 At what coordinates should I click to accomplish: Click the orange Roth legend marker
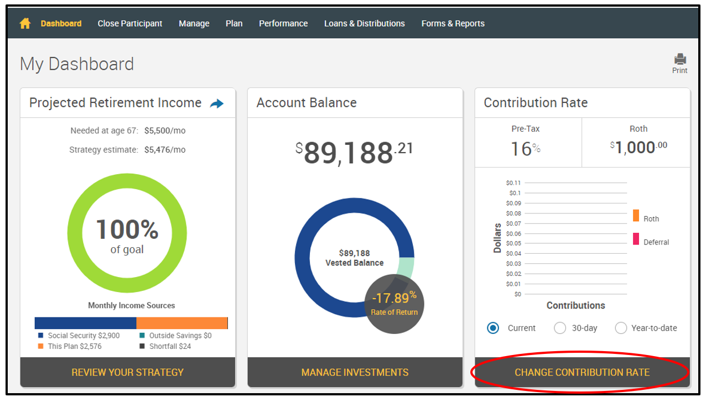(636, 216)
